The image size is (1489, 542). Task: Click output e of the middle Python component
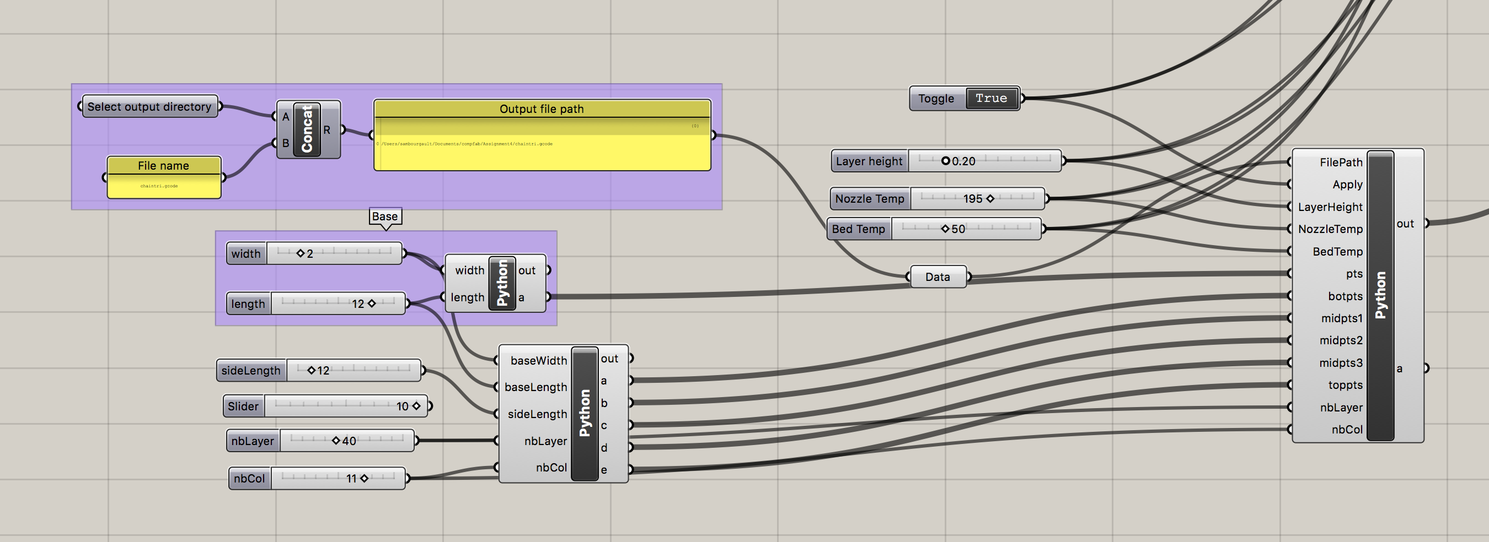[x=604, y=470]
